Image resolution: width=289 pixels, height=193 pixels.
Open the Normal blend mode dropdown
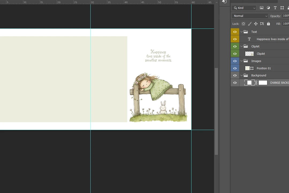click(x=250, y=16)
